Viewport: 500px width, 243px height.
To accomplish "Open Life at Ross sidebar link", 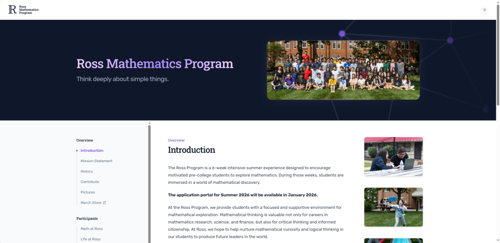I will (90, 239).
